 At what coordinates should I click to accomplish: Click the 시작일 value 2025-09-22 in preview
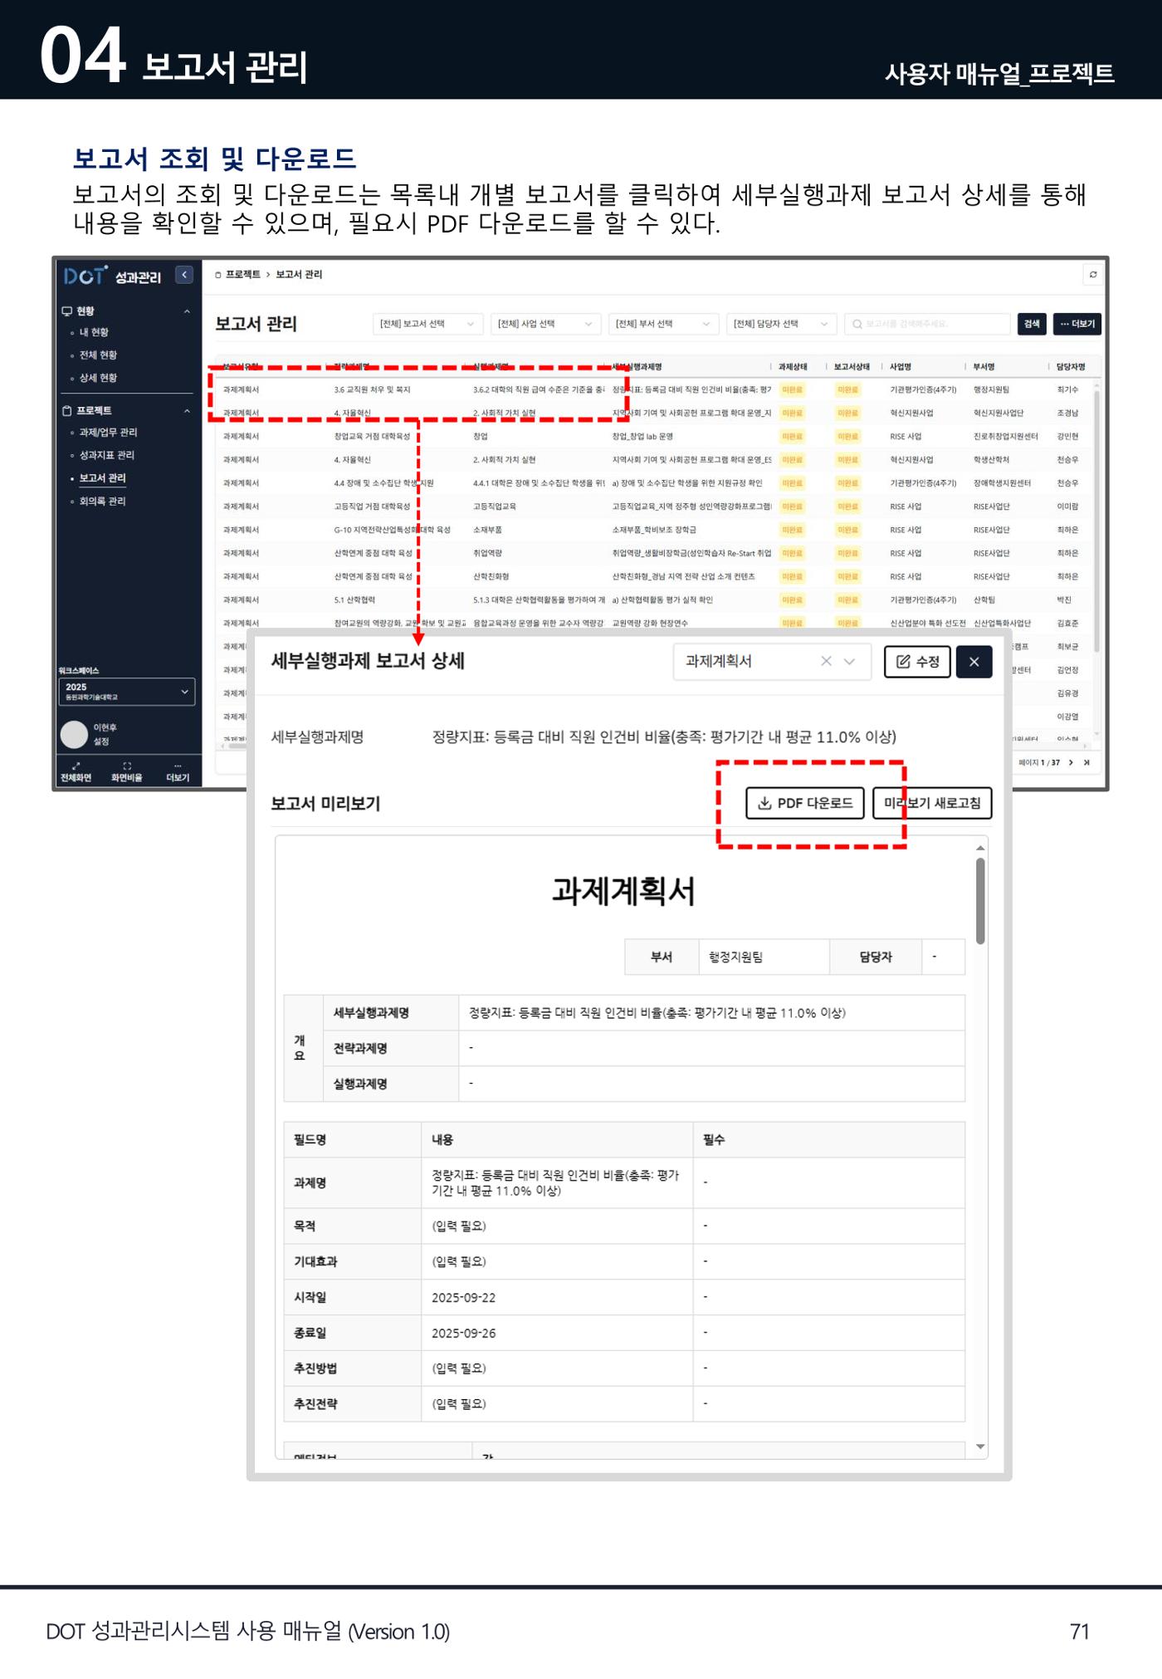click(463, 1298)
